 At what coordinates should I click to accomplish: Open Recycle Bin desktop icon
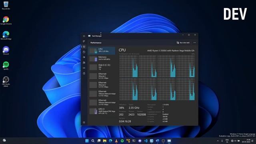click(x=6, y=5)
